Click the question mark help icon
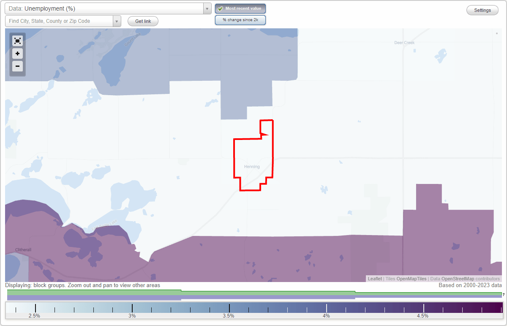The width and height of the screenshot is (507, 326). pos(504,294)
